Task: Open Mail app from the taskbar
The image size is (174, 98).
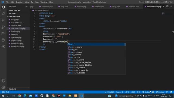Action: 31,96
